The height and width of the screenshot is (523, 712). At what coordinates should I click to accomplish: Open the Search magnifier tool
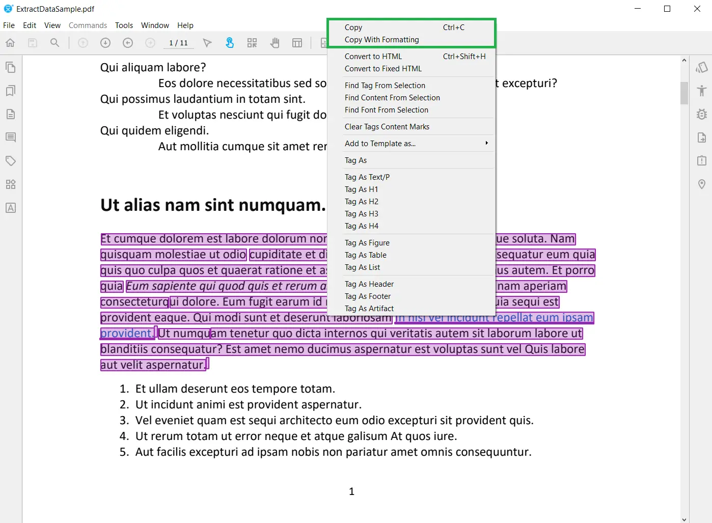coord(55,43)
